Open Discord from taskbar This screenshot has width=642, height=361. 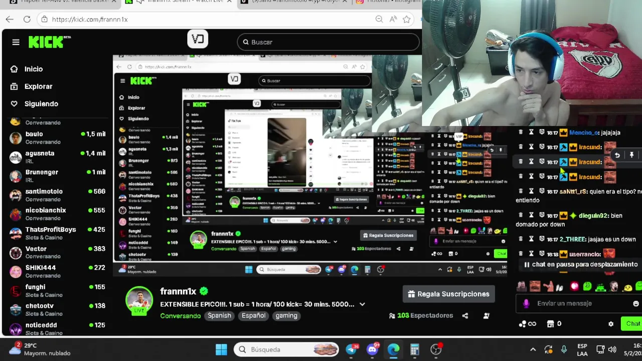[372, 349]
